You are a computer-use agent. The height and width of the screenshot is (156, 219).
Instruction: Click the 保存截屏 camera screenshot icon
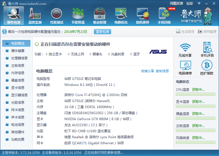[x=200, y=31]
